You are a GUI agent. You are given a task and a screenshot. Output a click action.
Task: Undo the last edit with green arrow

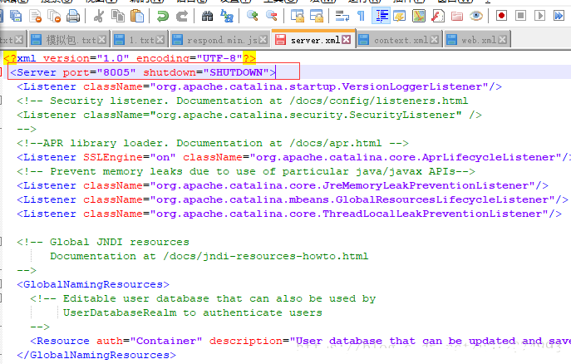click(161, 16)
